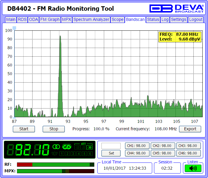Click the Current frequency 108.00 MHz value
208x178 pixels.
click(x=166, y=129)
